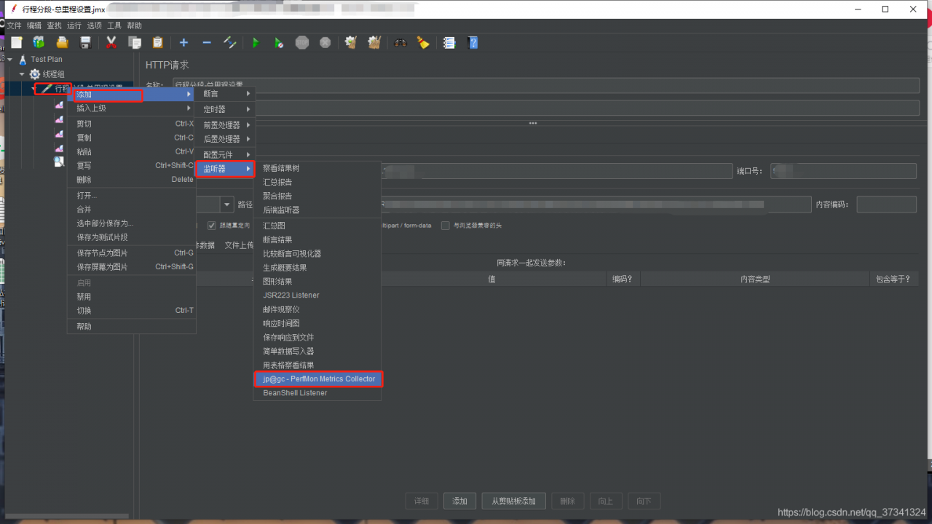Open the 文件 menu in menu bar
Viewport: 932px width, 524px height.
15,25
